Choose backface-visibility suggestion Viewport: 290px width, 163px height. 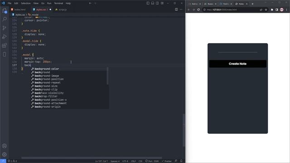[69, 93]
